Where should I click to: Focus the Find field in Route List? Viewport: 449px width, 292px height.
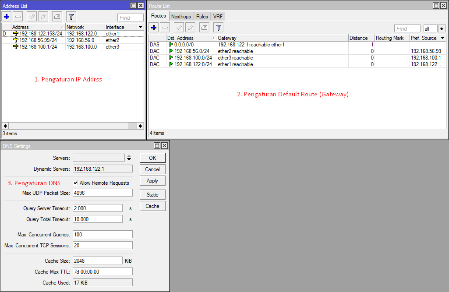click(407, 28)
